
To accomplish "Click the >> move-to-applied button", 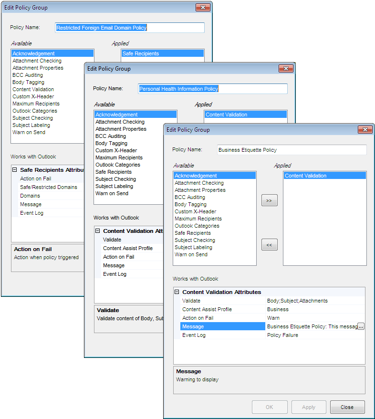I will click(x=269, y=200).
